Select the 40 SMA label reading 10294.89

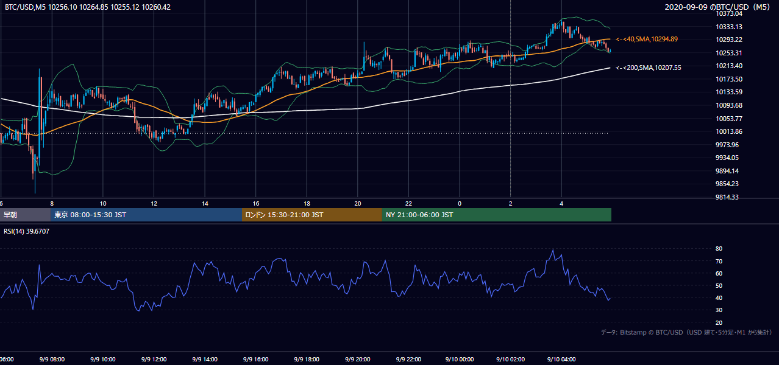[x=647, y=39]
